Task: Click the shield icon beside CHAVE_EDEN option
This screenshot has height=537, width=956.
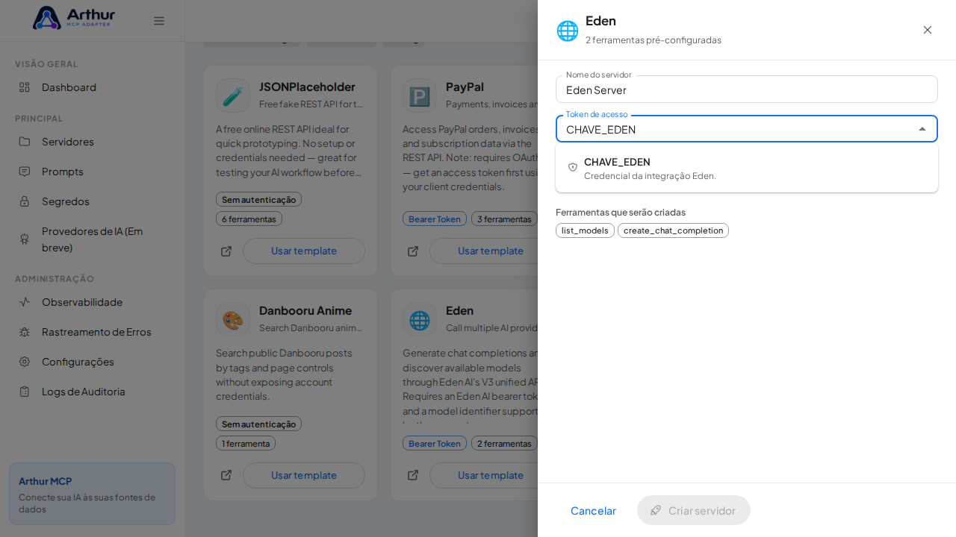Action: 573,167
